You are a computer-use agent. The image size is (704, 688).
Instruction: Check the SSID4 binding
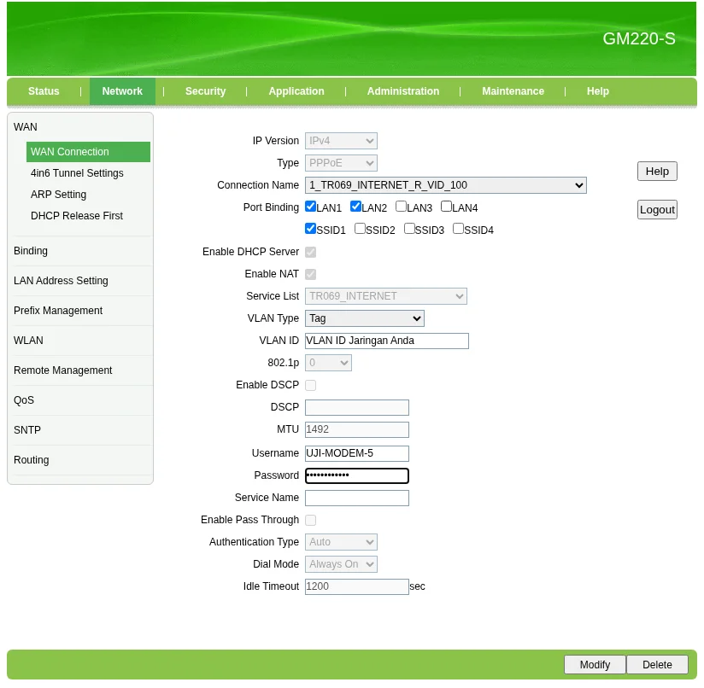pos(458,228)
